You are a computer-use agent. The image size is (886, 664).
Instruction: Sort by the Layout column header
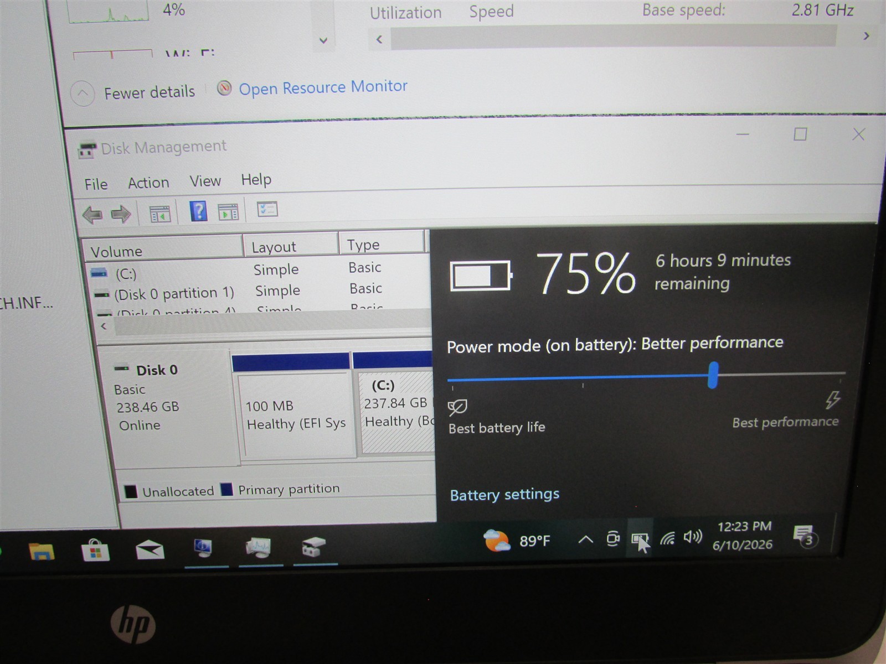(x=291, y=245)
